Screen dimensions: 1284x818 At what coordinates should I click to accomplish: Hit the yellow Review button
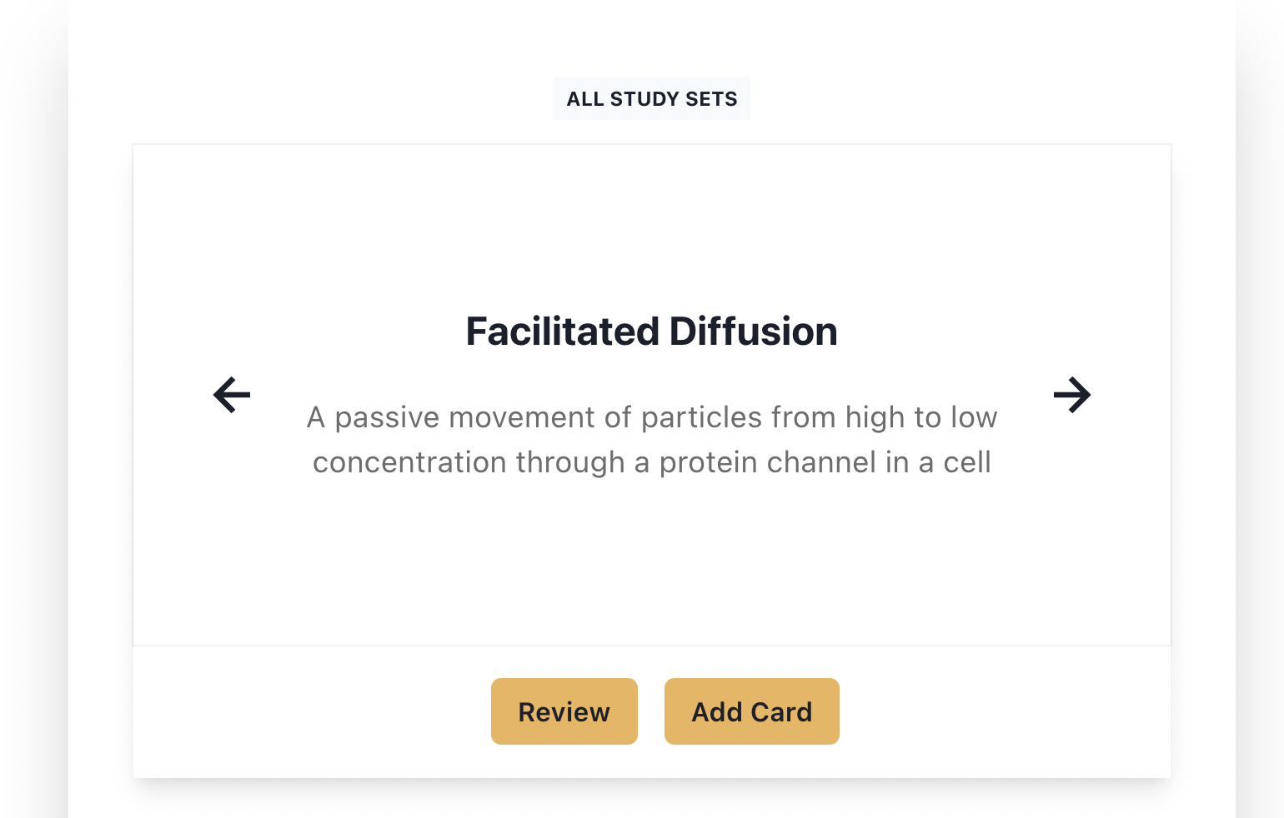564,711
